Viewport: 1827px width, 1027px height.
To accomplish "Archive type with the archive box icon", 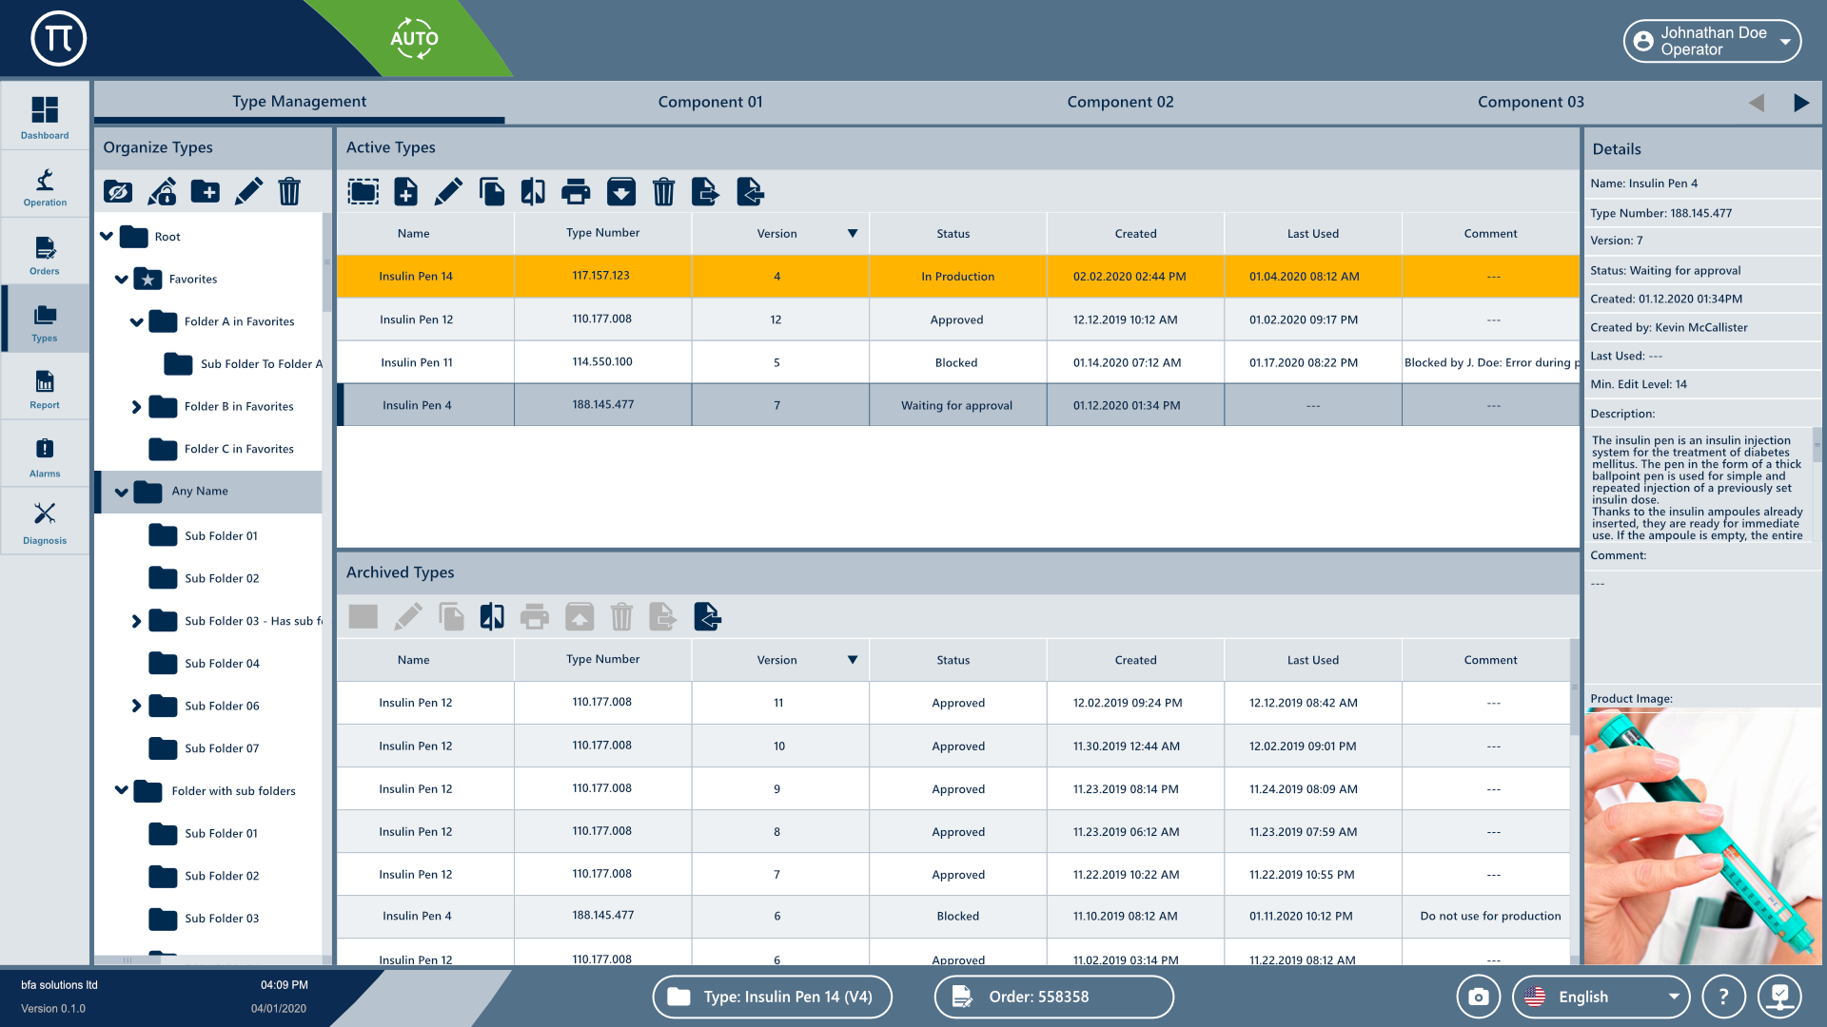I will pyautogui.click(x=620, y=192).
